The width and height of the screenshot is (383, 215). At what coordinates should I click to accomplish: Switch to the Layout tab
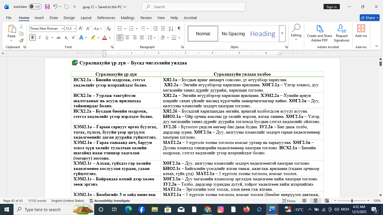point(86,18)
